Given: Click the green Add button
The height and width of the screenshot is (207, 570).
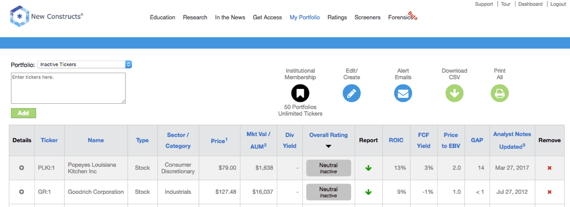Looking at the screenshot, I should pyautogui.click(x=24, y=113).
